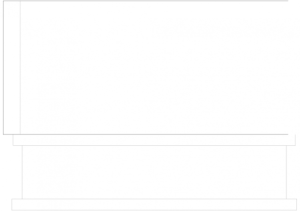
Task: Select the narrow left strip of upper rectangle
Action: coord(12,68)
